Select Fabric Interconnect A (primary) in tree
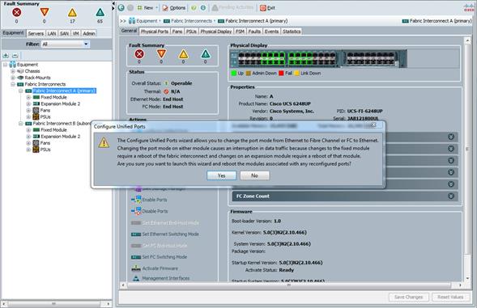477x308 pixels. point(64,91)
